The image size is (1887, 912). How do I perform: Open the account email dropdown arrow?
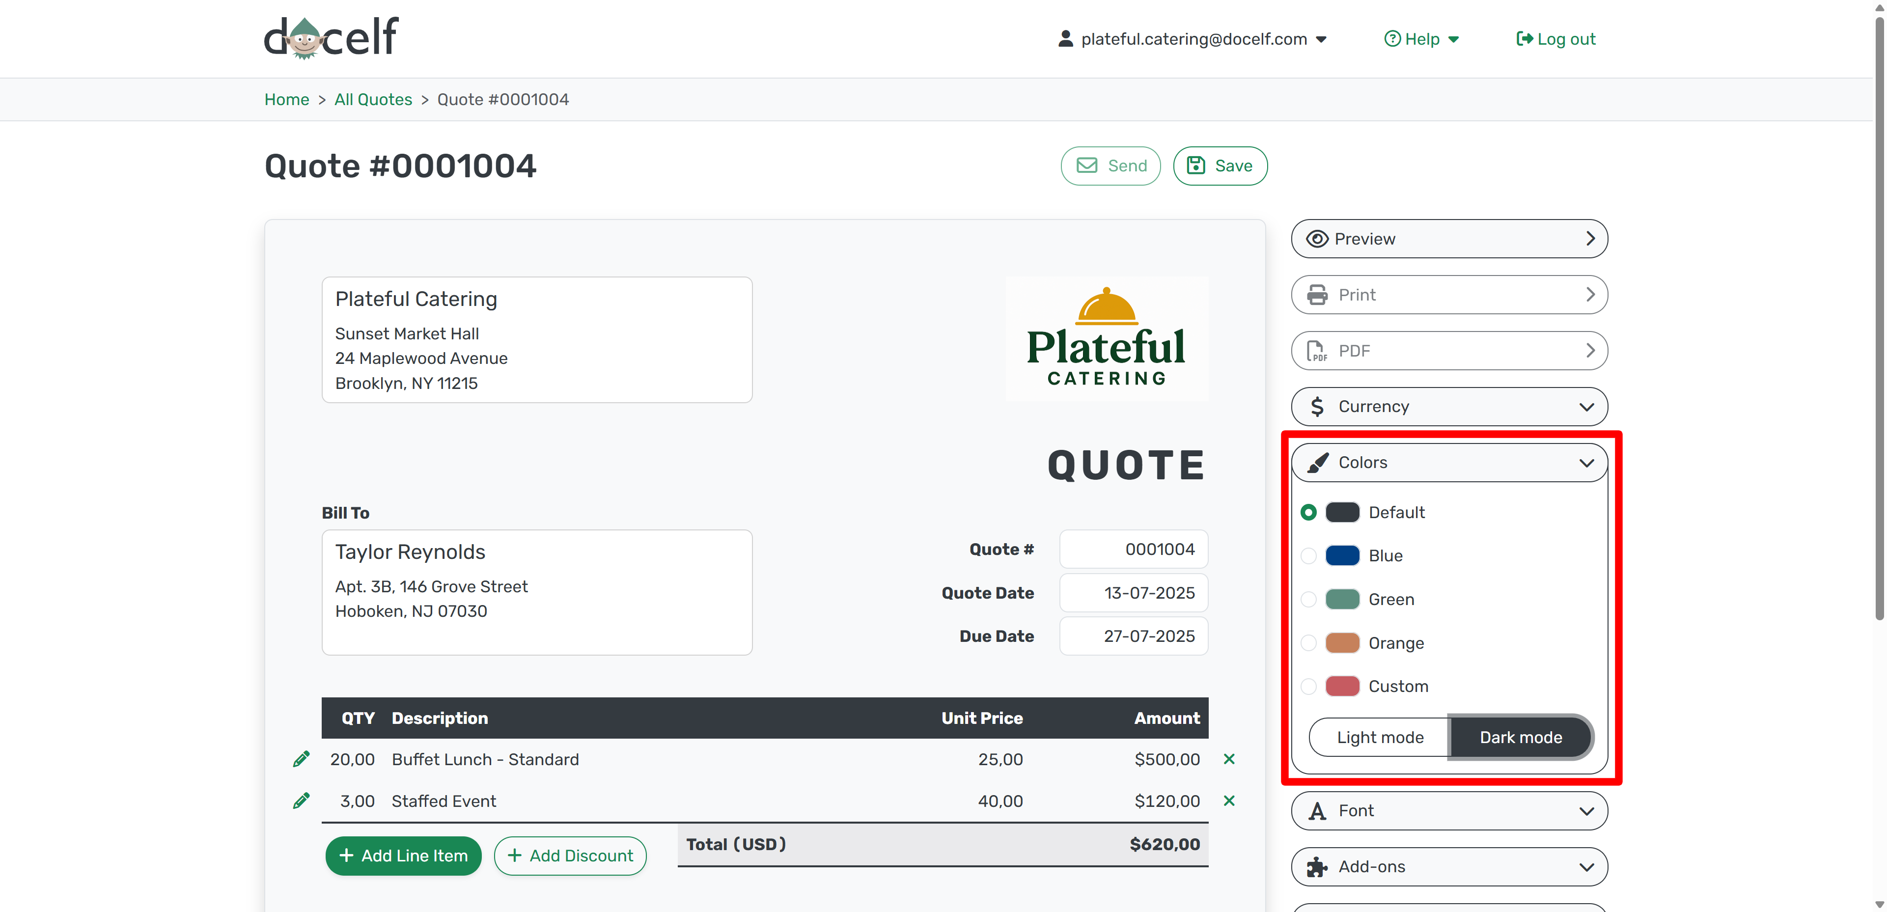click(1322, 40)
